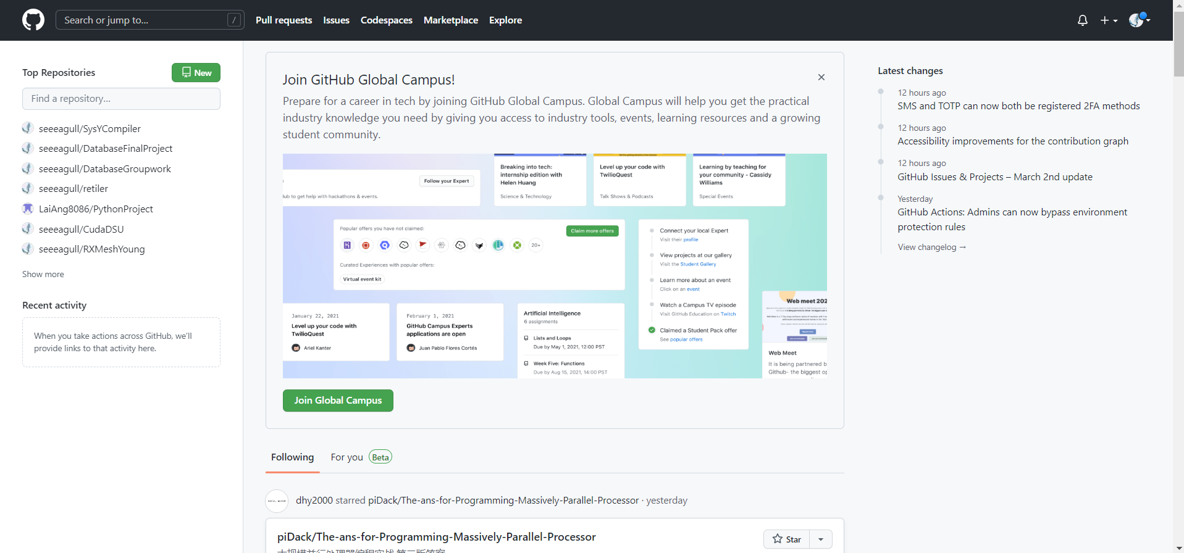Open GitHub Issues & Projects March update

(x=995, y=177)
